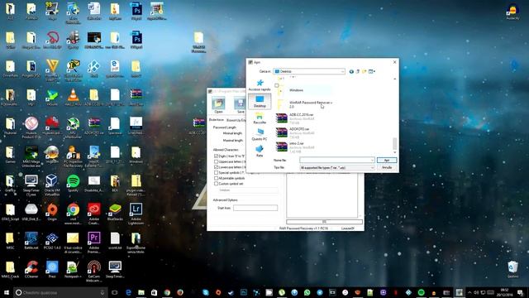Open Task View from the taskbar
Image resolution: width=529 pixels, height=298 pixels.
point(114,292)
